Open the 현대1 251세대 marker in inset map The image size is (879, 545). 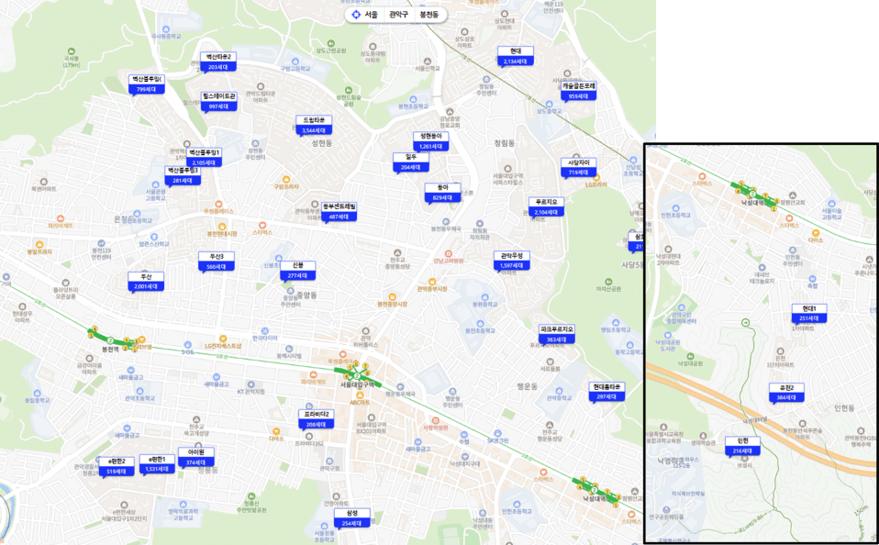pos(809,314)
